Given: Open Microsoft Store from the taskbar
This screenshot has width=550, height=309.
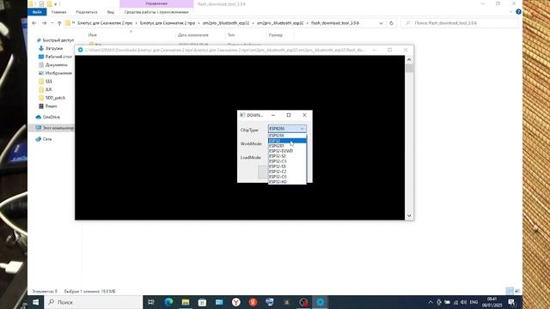Looking at the screenshot, I should pos(203,302).
